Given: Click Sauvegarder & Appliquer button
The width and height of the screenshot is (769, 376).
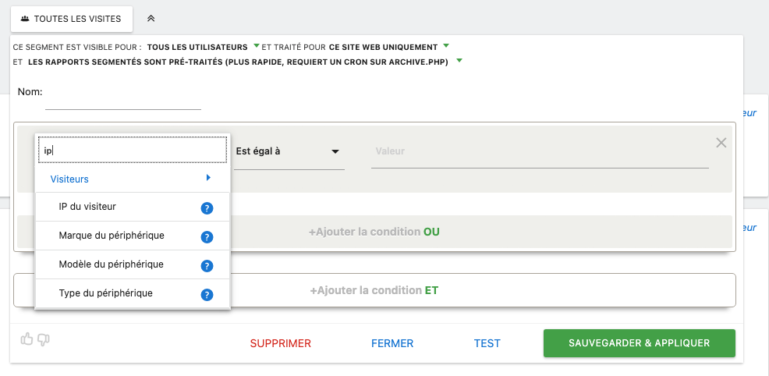Looking at the screenshot, I should click(x=639, y=343).
